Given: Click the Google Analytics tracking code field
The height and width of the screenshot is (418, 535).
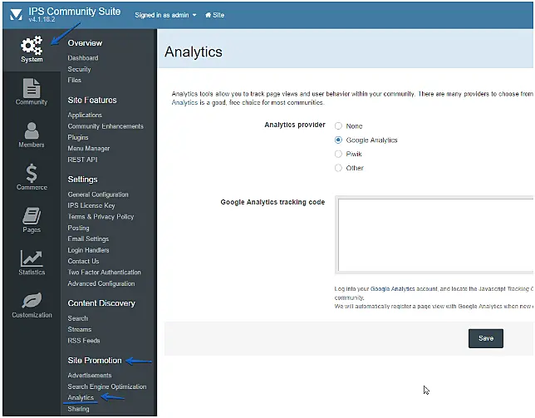Looking at the screenshot, I should 434,234.
